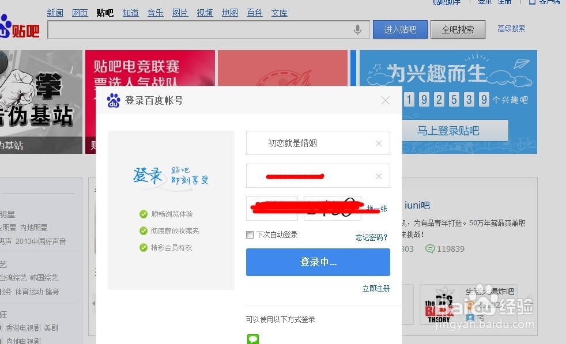The height and width of the screenshot is (344, 566).
Task: Open the 高级搜索 link
Action: tap(511, 28)
